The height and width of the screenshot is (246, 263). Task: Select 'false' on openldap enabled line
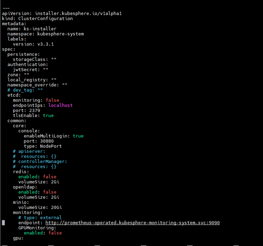click(50, 192)
